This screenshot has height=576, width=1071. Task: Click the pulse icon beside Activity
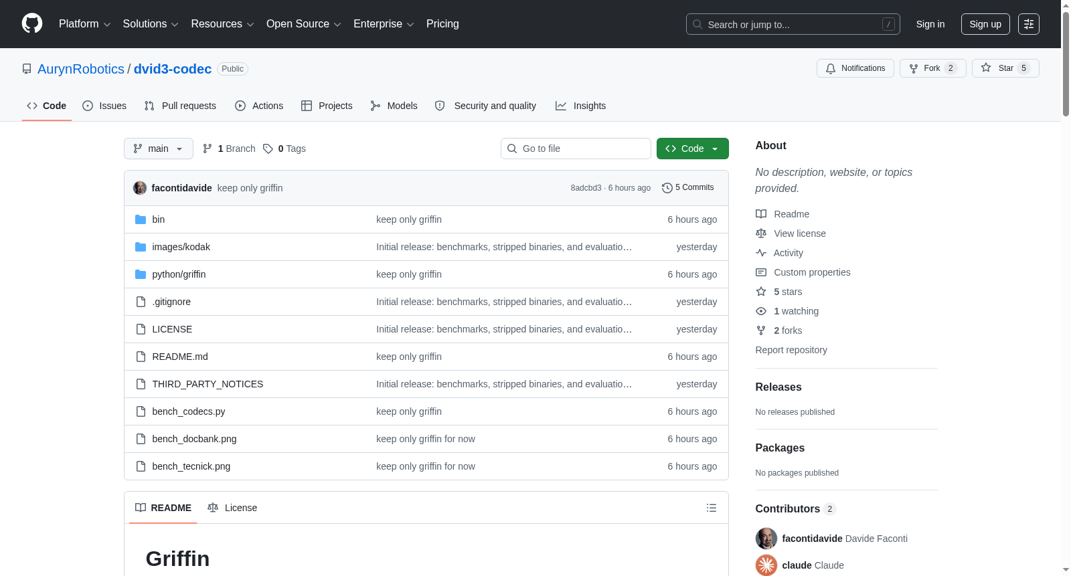[x=761, y=253]
